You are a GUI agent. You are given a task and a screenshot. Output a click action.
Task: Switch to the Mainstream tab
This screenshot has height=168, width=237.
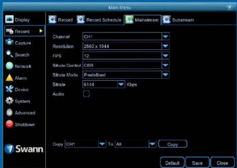(x=142, y=20)
